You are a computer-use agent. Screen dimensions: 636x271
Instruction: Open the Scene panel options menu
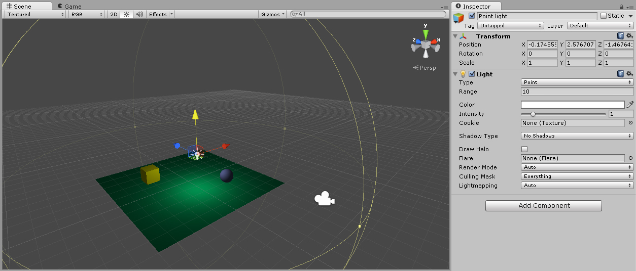click(x=445, y=7)
